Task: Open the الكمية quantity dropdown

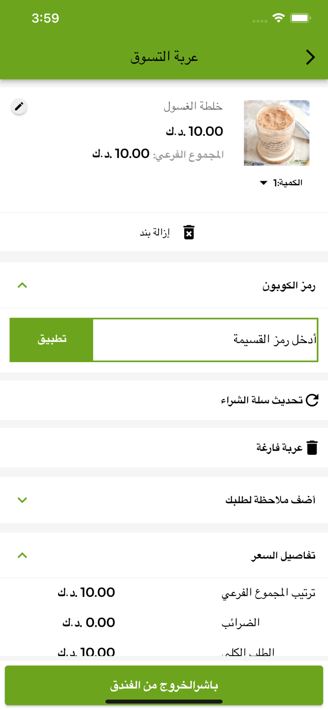Action: tap(264, 182)
